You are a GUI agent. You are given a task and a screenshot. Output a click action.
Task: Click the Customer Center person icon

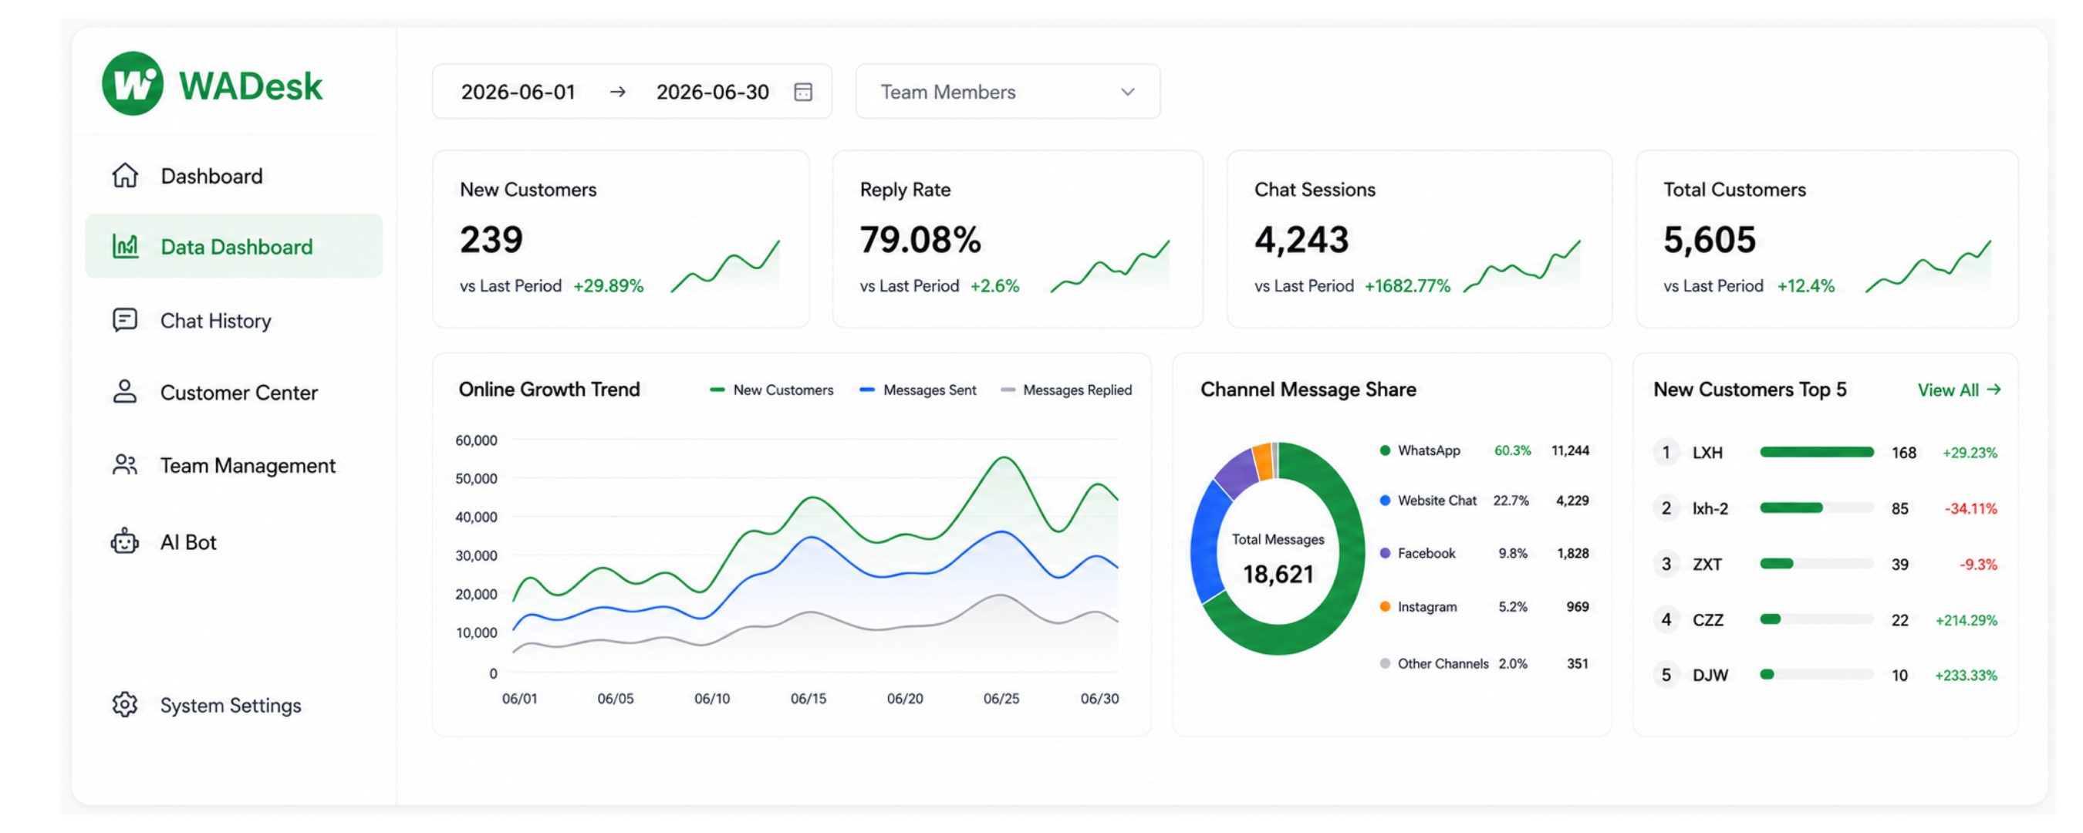click(124, 393)
